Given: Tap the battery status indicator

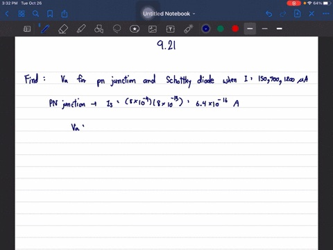Looking at the screenshot, I should tap(326, 3).
